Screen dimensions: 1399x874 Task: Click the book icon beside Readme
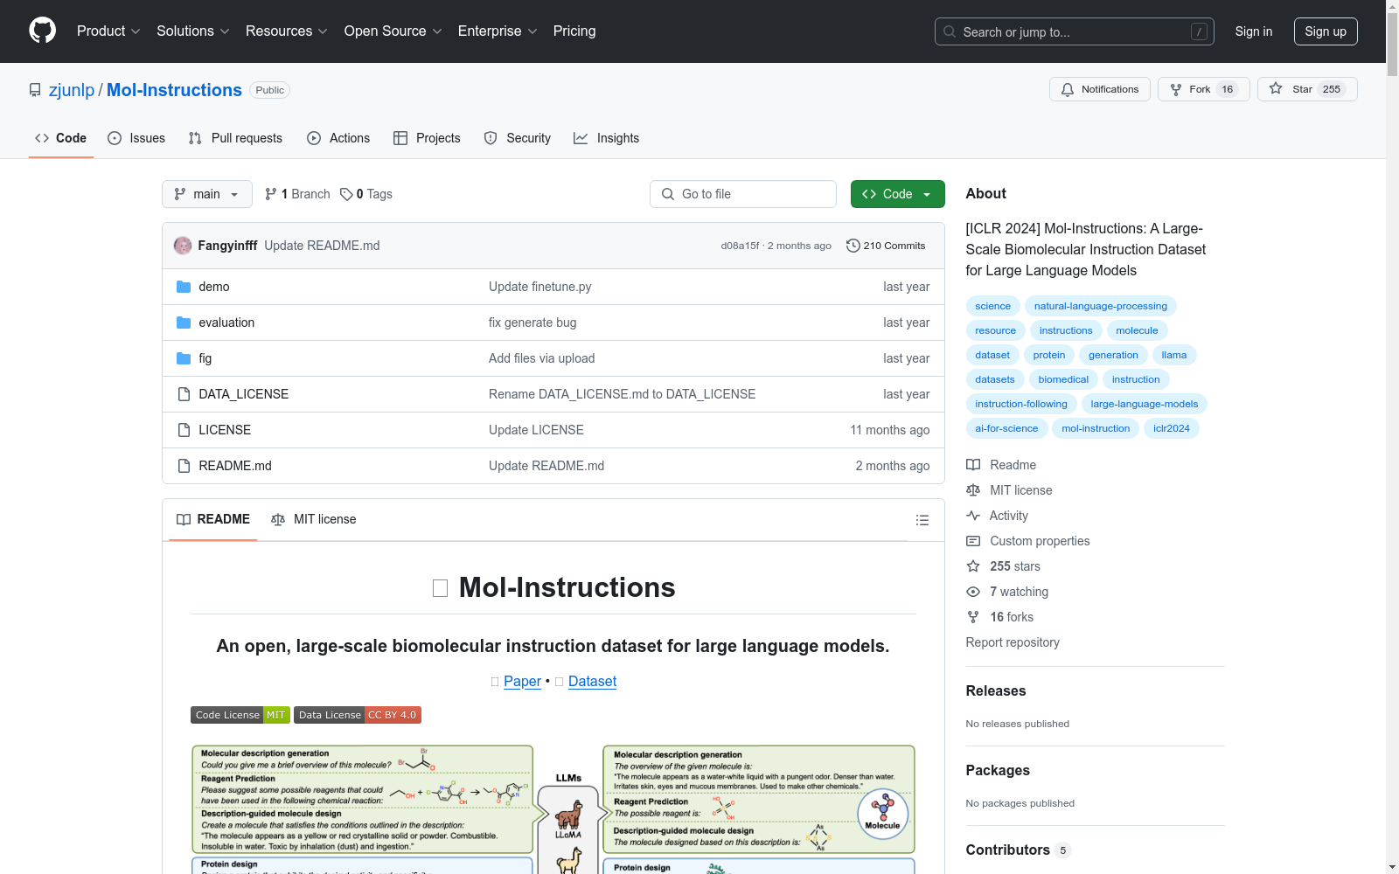(973, 465)
